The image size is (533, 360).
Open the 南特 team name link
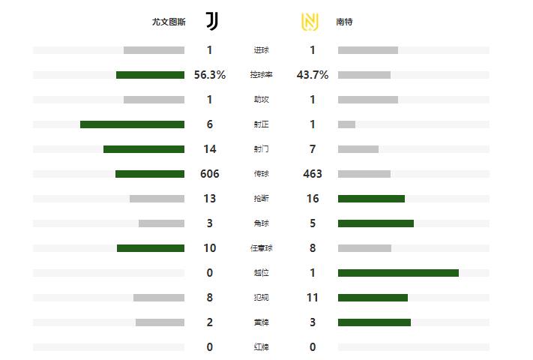click(x=345, y=22)
